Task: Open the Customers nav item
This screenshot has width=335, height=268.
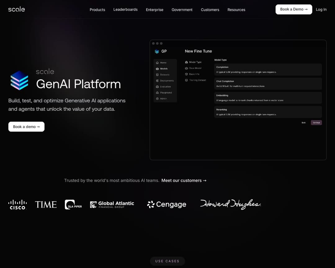Action: pos(210,10)
